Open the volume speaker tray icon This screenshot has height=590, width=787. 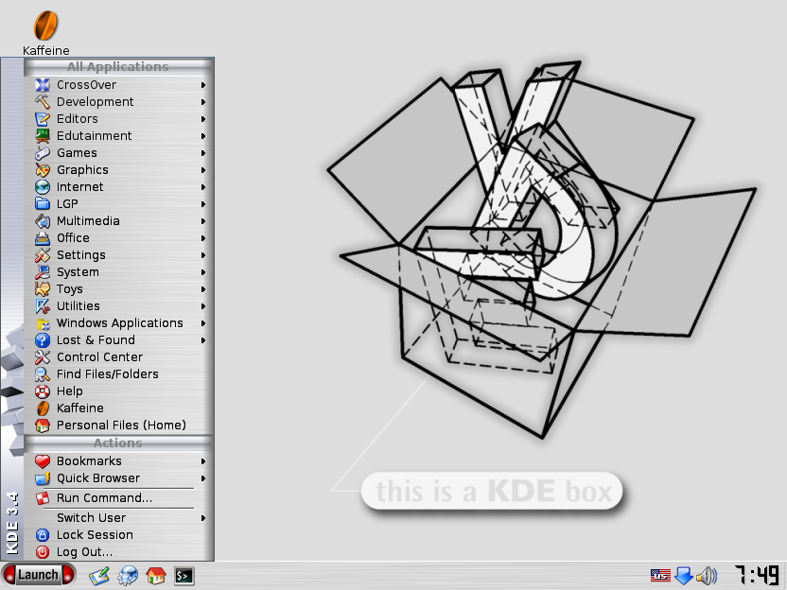coord(708,576)
